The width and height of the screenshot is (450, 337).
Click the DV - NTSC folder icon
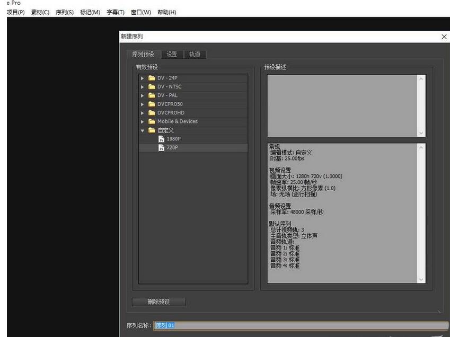[x=152, y=86]
